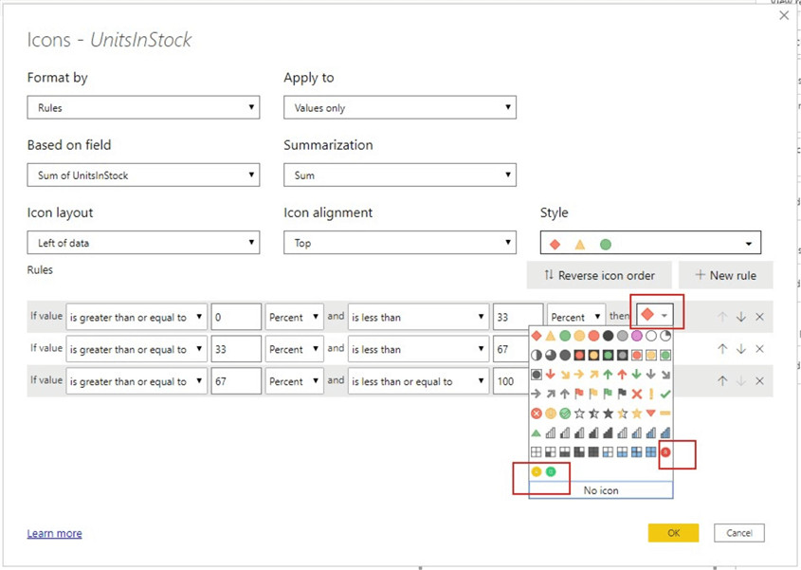Click the Reverse icon order button
The image size is (801, 570).
(x=599, y=275)
